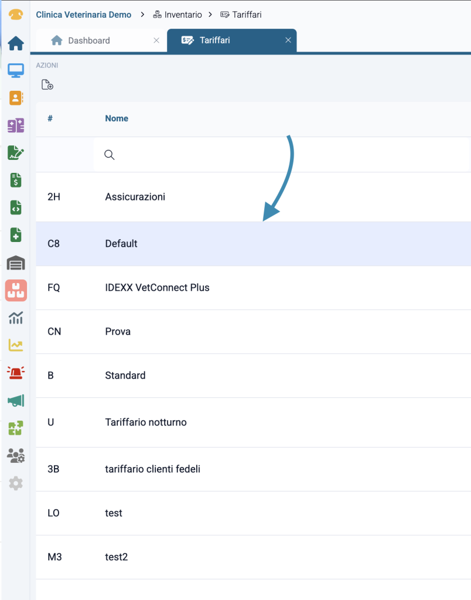The width and height of the screenshot is (471, 600).
Task: Switch to the Dashboard tab
Action: pyautogui.click(x=88, y=40)
